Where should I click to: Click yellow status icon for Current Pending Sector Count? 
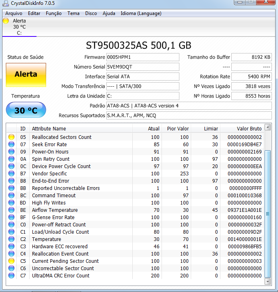click(x=11, y=261)
